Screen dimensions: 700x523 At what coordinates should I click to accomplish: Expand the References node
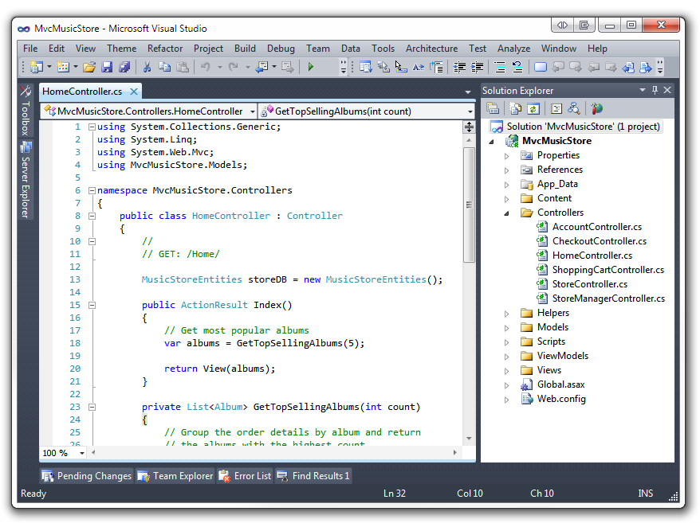(507, 170)
